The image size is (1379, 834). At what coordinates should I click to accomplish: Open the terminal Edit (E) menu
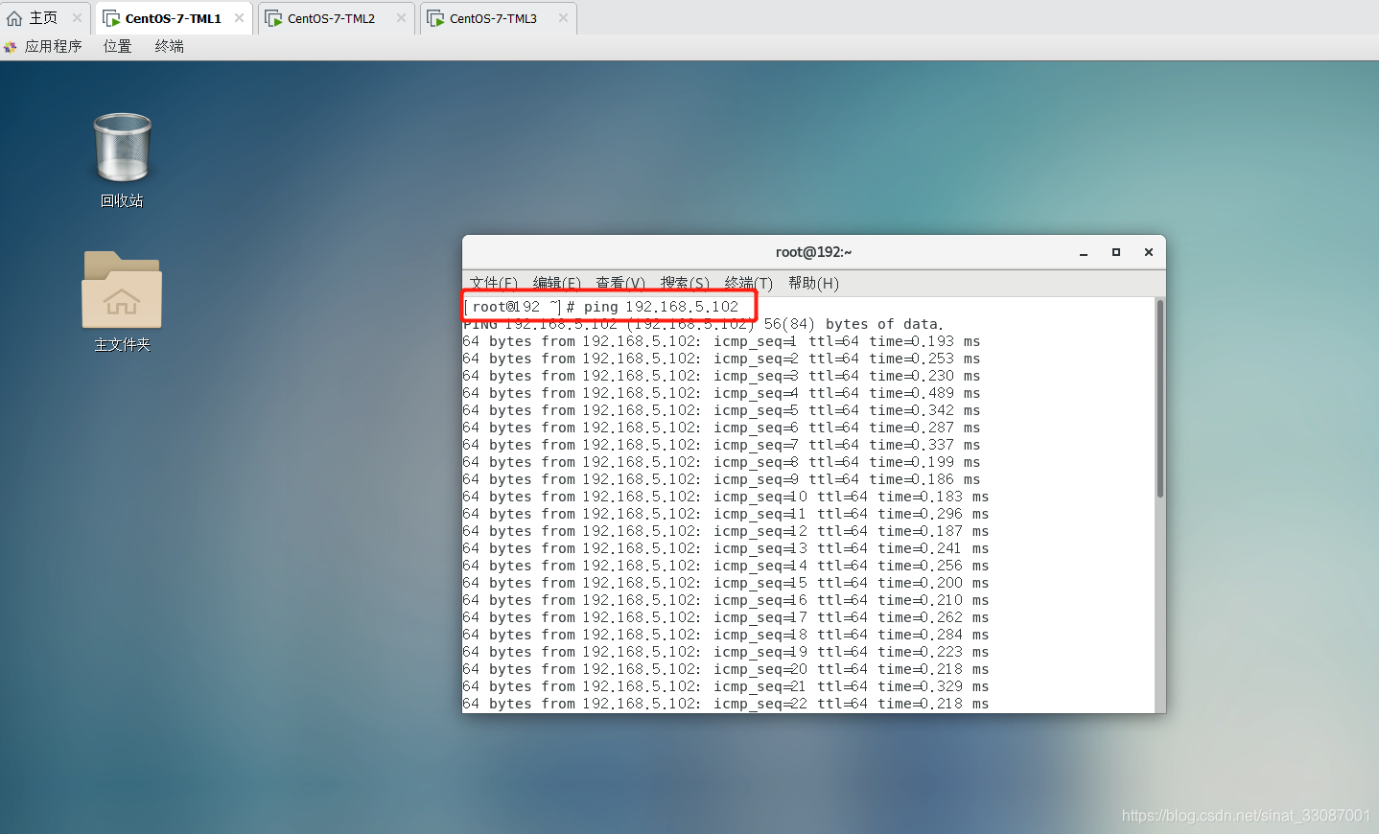(556, 283)
